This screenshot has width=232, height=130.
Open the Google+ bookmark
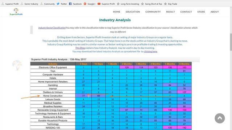(90, 4)
